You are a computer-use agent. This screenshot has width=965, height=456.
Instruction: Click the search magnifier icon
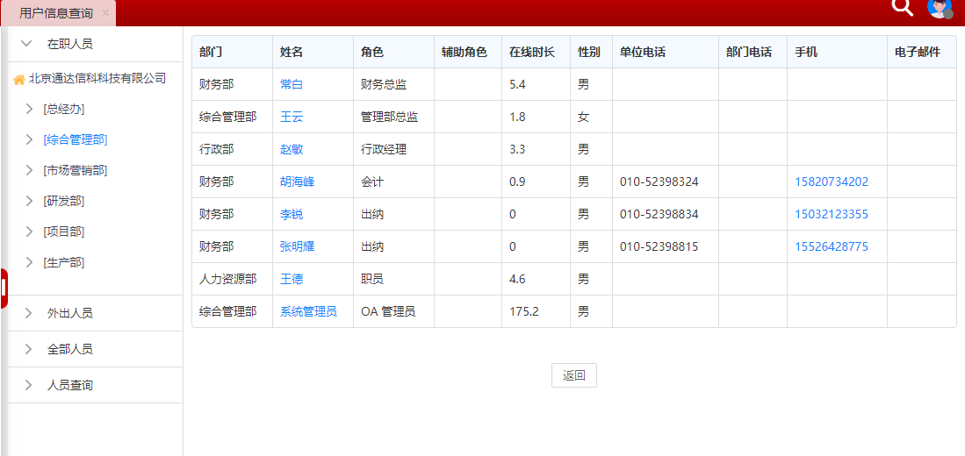tap(903, 6)
